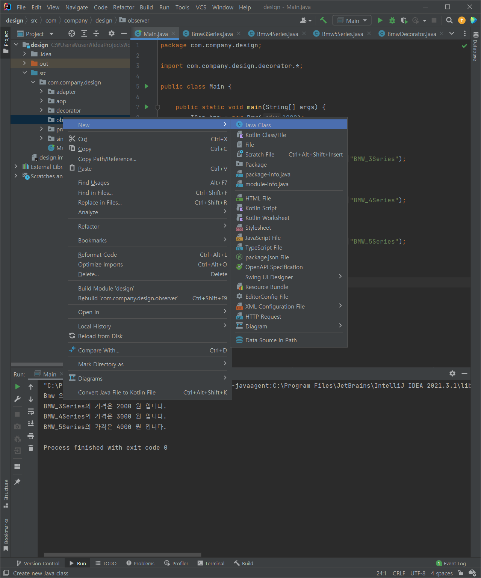Screen dimensions: 481x578
Task: Expand the .idea folder
Action: 24,54
